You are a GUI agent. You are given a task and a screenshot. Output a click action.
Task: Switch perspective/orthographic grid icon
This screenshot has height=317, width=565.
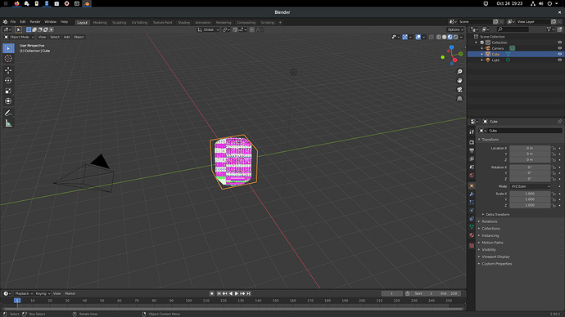459,99
